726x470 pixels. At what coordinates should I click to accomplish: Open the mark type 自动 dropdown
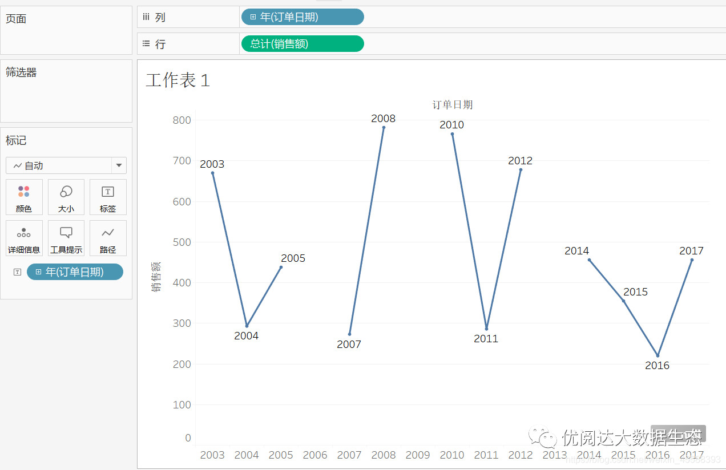[119, 165]
